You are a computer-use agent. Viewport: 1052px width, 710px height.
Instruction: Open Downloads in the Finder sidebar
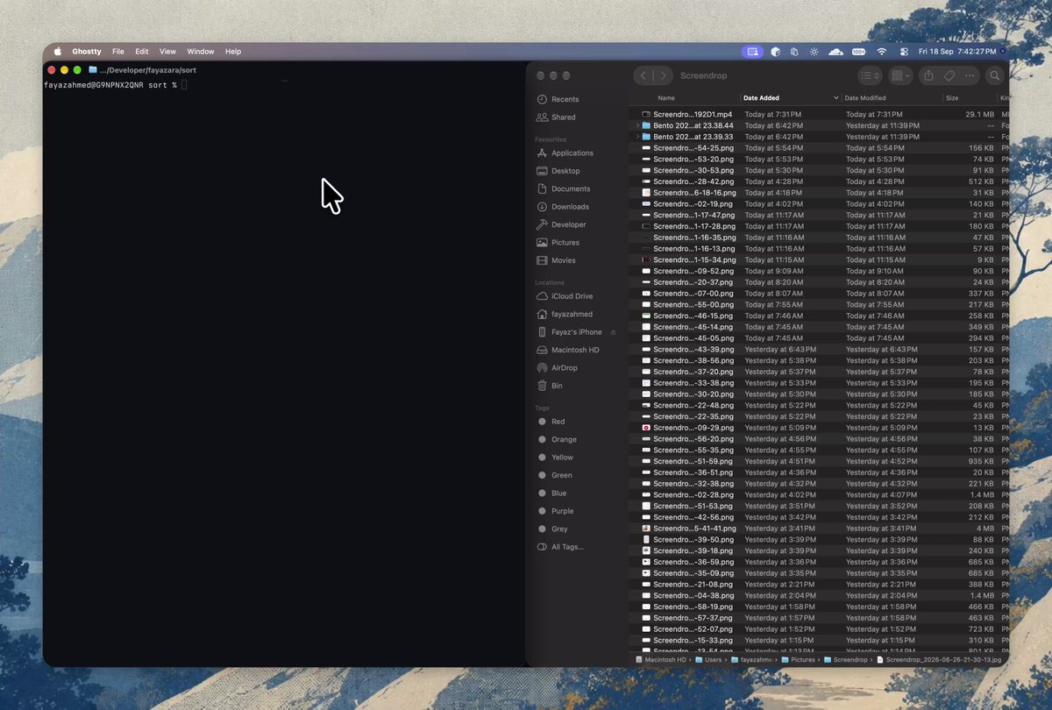pos(562,207)
